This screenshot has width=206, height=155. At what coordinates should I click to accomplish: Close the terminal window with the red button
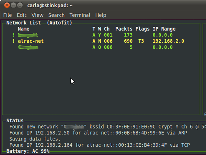(7, 5)
